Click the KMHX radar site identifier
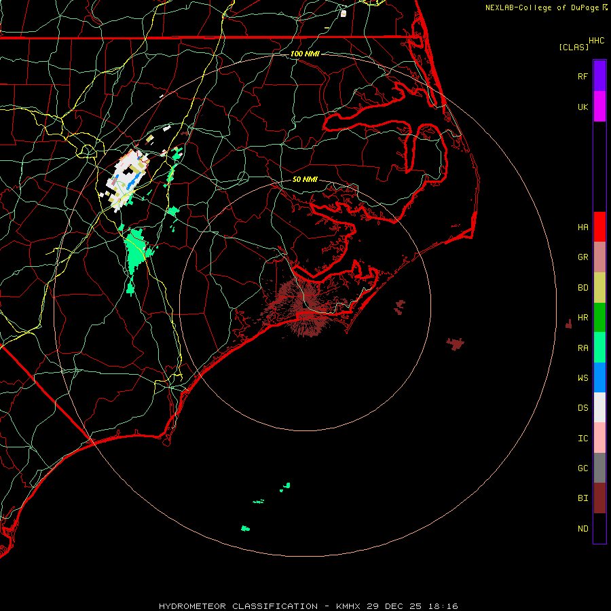Image resolution: width=611 pixels, height=611 pixels. pyautogui.click(x=348, y=606)
